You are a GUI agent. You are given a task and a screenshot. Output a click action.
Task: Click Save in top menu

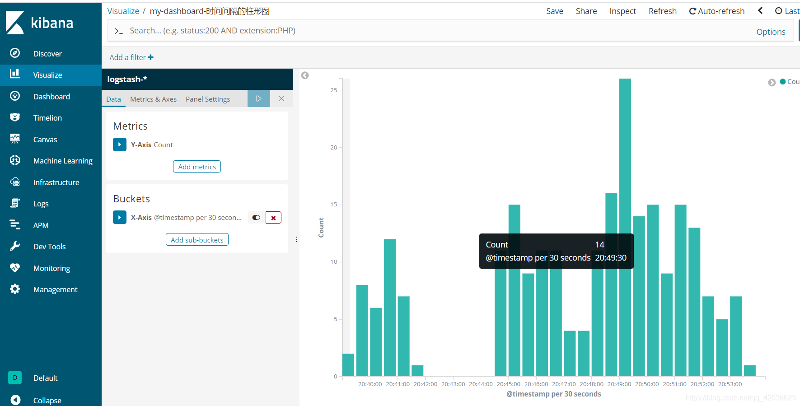click(555, 11)
